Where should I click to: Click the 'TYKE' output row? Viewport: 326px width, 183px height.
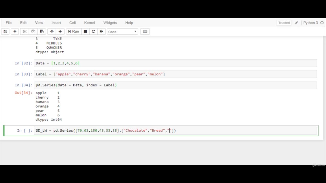(x=49, y=39)
